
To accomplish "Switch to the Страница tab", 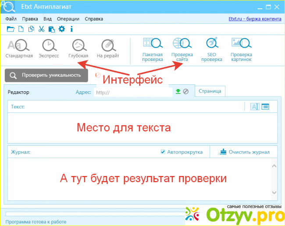I will coord(210,91).
